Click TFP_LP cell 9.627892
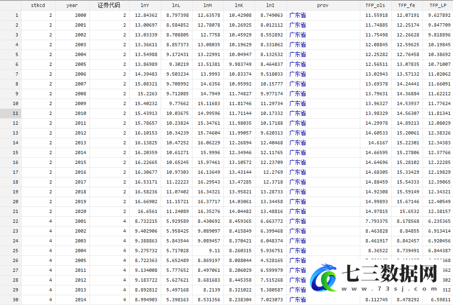453x305 pixels. pos(439,15)
